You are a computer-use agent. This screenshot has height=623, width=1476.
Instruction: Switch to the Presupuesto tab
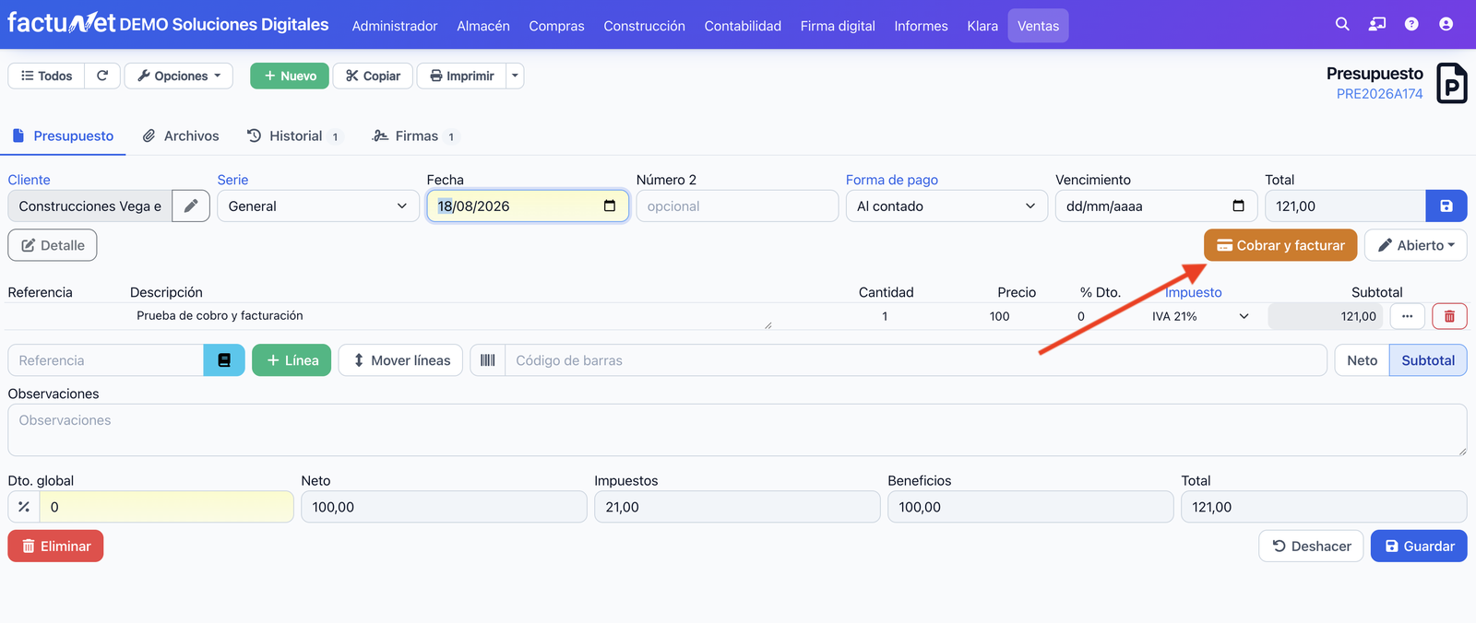click(x=63, y=135)
